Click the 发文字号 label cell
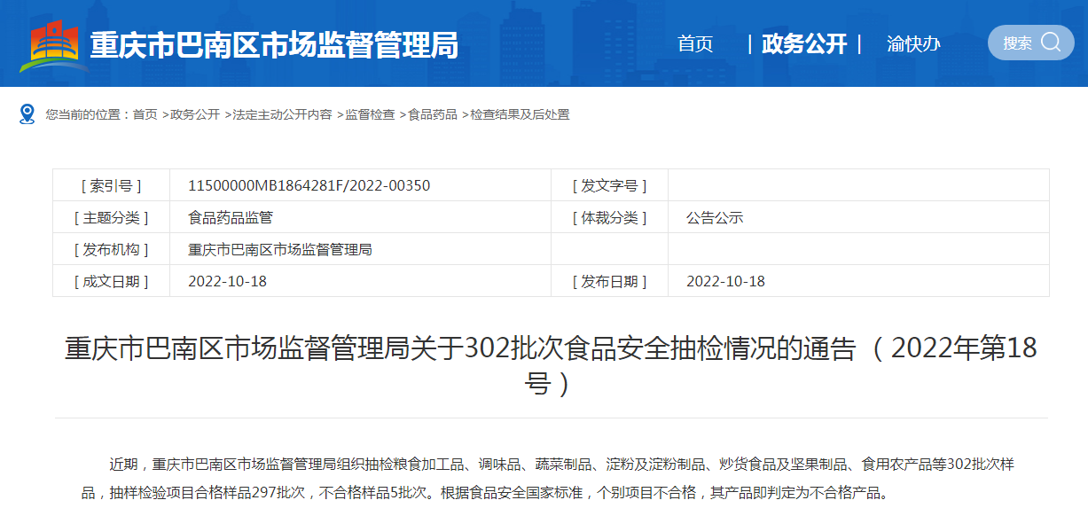Screen dimensions: 1088x508 [610, 185]
